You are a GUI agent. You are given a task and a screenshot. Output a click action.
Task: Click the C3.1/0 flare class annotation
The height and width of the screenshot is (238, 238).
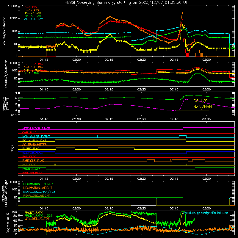coord(200,101)
